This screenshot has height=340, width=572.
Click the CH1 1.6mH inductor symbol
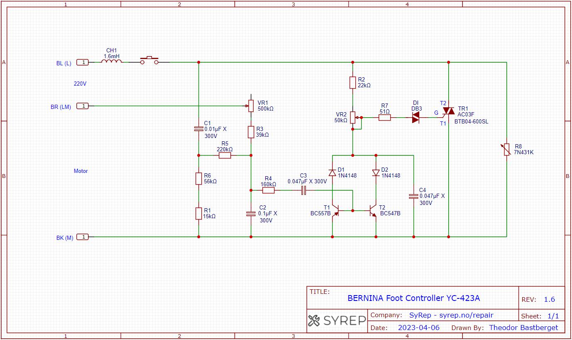coord(112,62)
